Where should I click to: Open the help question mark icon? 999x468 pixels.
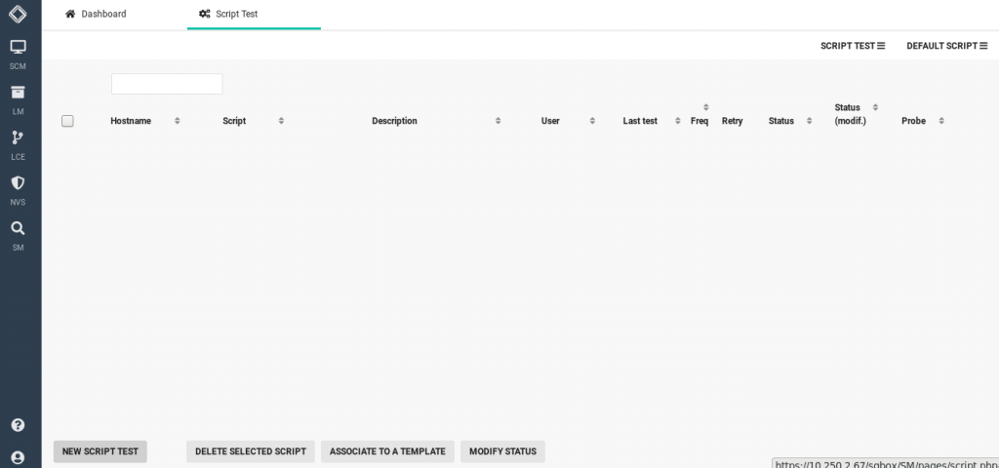(x=18, y=425)
